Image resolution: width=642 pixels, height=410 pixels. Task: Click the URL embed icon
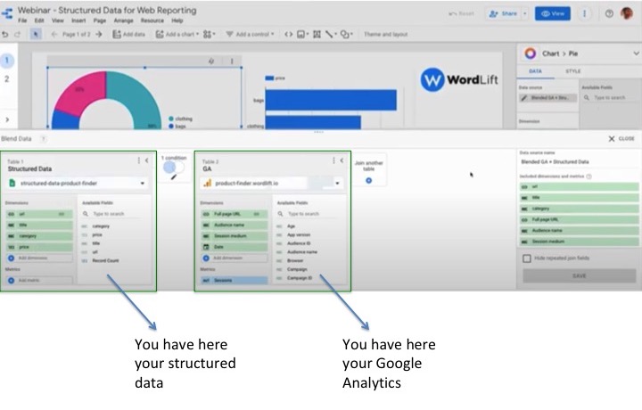click(x=289, y=35)
